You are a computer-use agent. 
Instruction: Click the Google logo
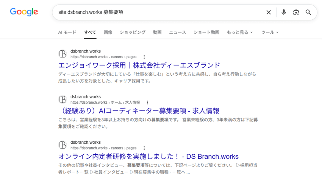pyautogui.click(x=24, y=12)
